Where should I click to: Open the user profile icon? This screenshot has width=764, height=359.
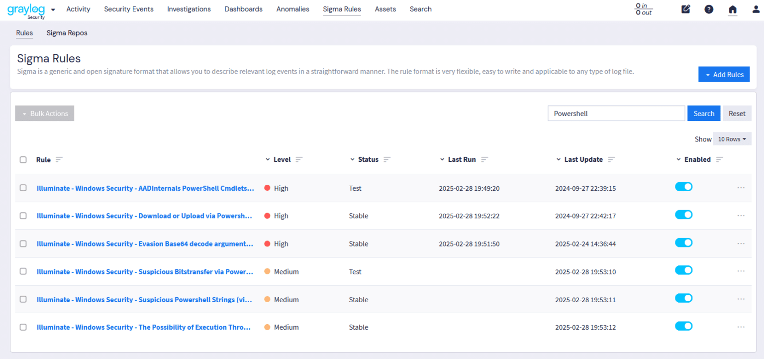[x=756, y=9]
